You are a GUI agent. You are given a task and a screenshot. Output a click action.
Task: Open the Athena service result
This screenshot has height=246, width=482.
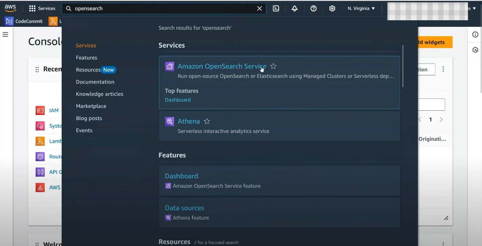pos(189,121)
